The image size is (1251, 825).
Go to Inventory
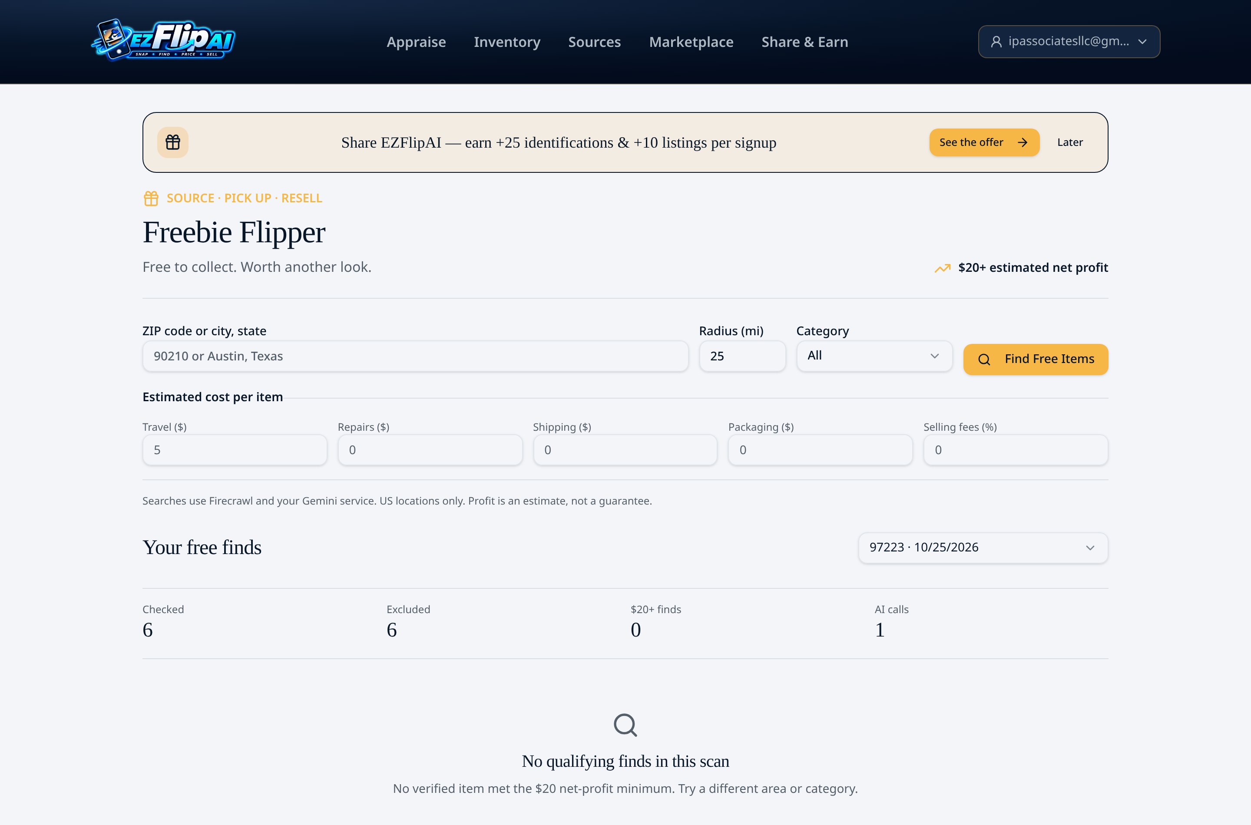pos(507,42)
